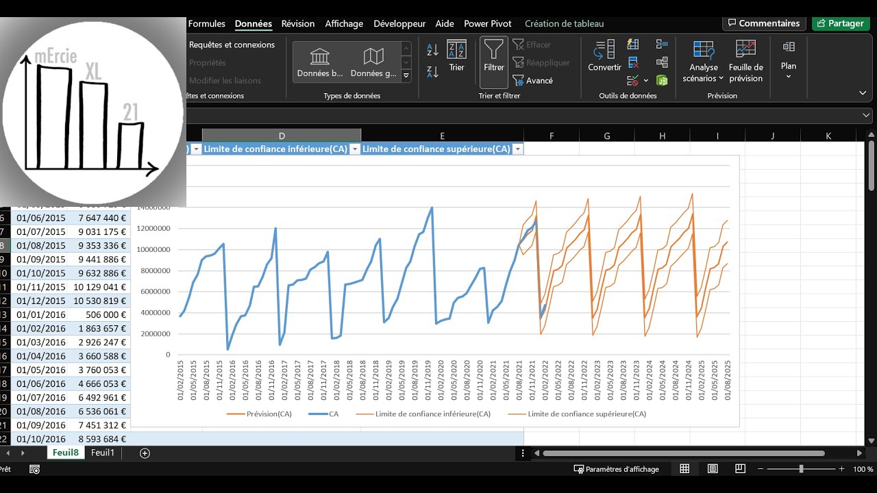The height and width of the screenshot is (493, 877).
Task: Open the Formules tab
Action: pyautogui.click(x=206, y=23)
